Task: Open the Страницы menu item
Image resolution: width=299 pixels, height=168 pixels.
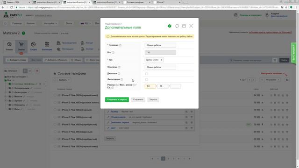Action: pyautogui.click(x=17, y=23)
